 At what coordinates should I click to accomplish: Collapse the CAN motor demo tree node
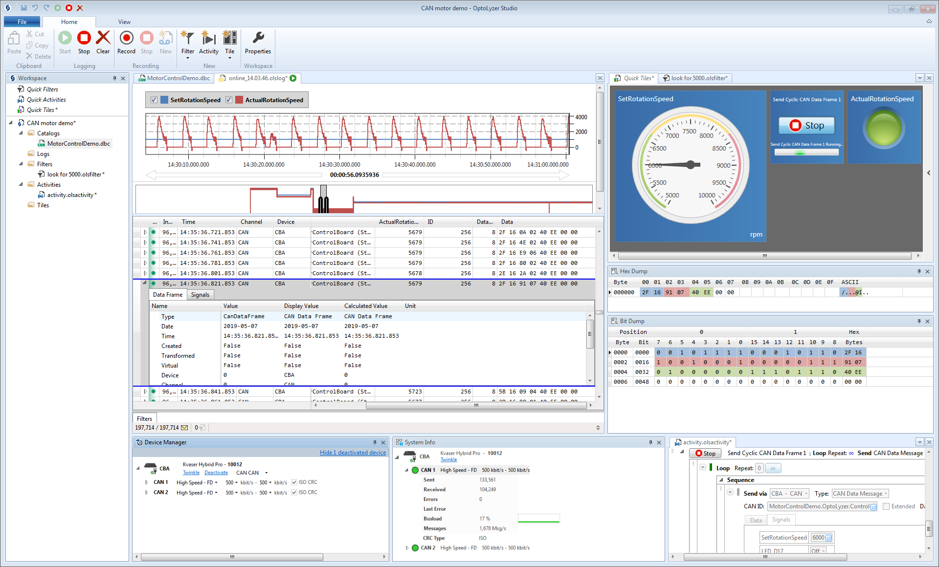coord(11,123)
